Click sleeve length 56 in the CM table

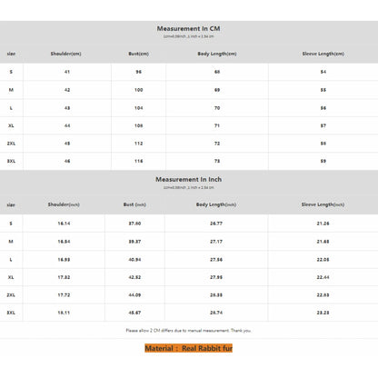[x=323, y=108]
